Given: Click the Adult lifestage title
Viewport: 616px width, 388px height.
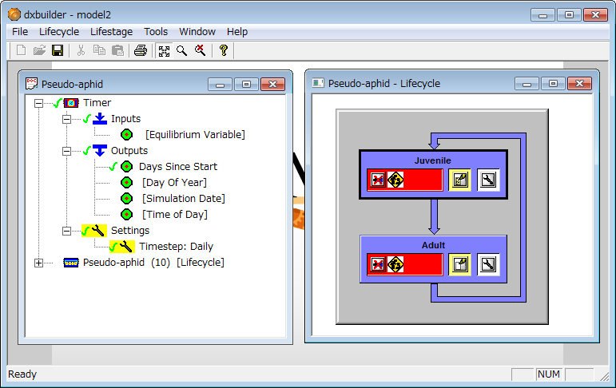Looking at the screenshot, I should click(433, 245).
